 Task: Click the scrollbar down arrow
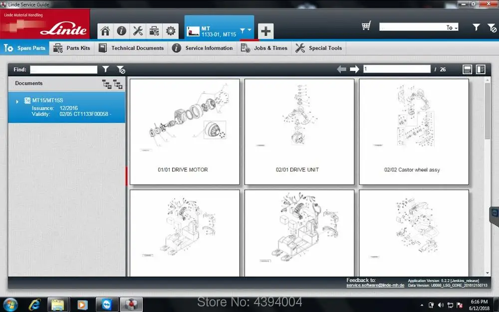487,273
